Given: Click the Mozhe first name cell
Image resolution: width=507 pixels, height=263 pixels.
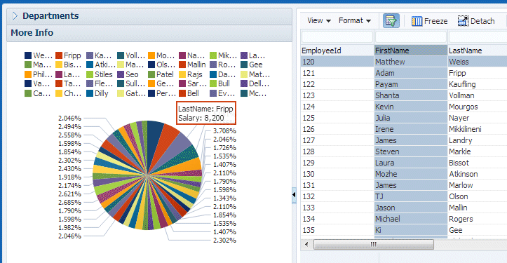Looking at the screenshot, I should point(411,174).
